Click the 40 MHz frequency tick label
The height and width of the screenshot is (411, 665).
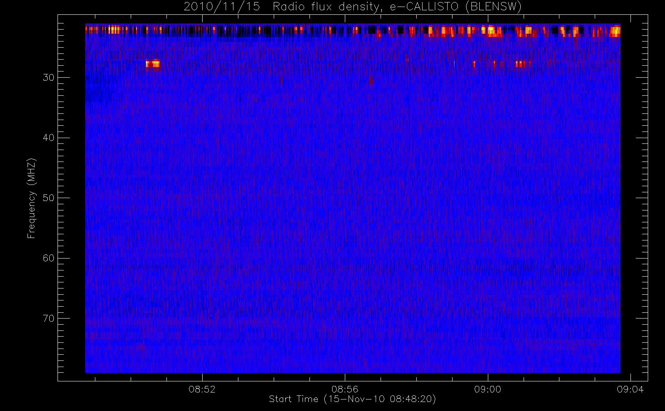click(x=48, y=138)
